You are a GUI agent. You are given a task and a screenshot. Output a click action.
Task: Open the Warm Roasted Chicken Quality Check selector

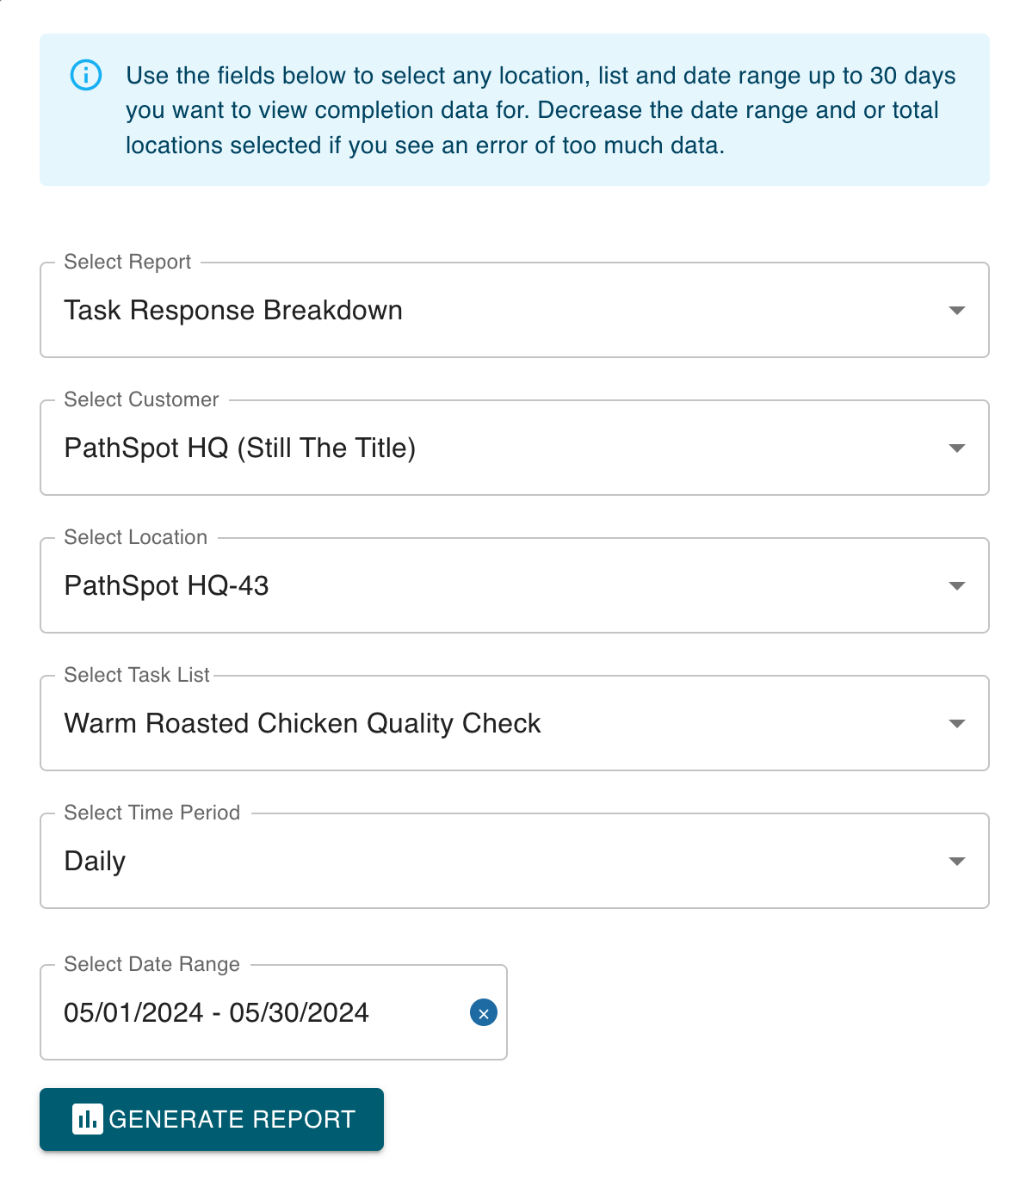tap(515, 723)
